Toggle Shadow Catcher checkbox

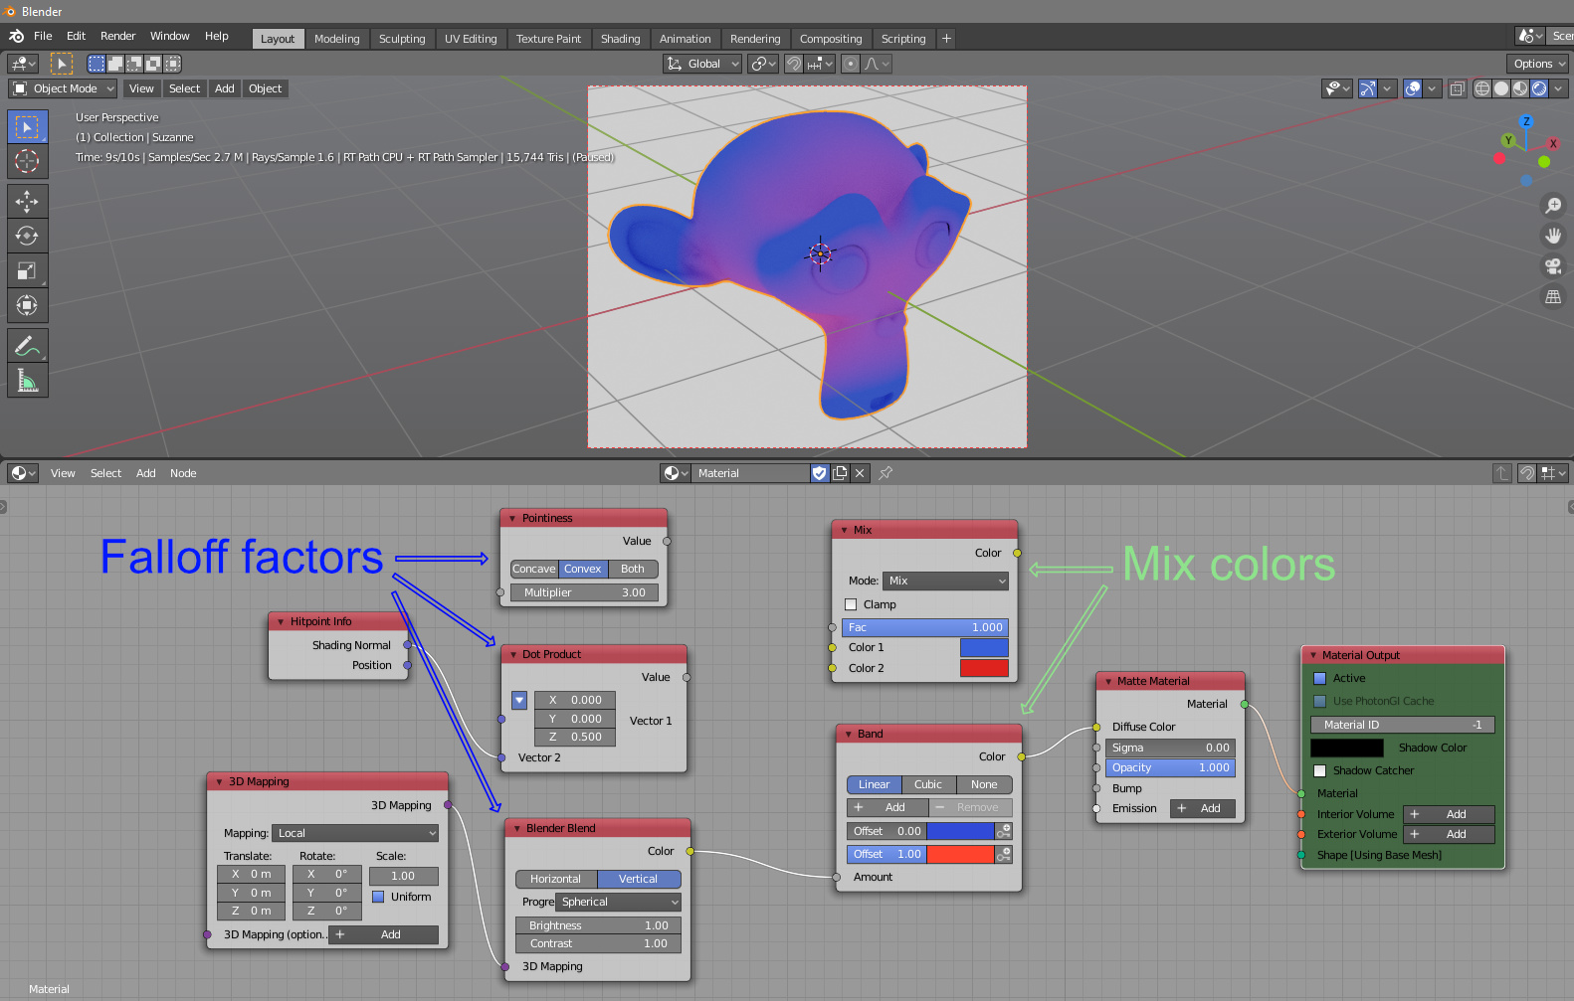1319,770
